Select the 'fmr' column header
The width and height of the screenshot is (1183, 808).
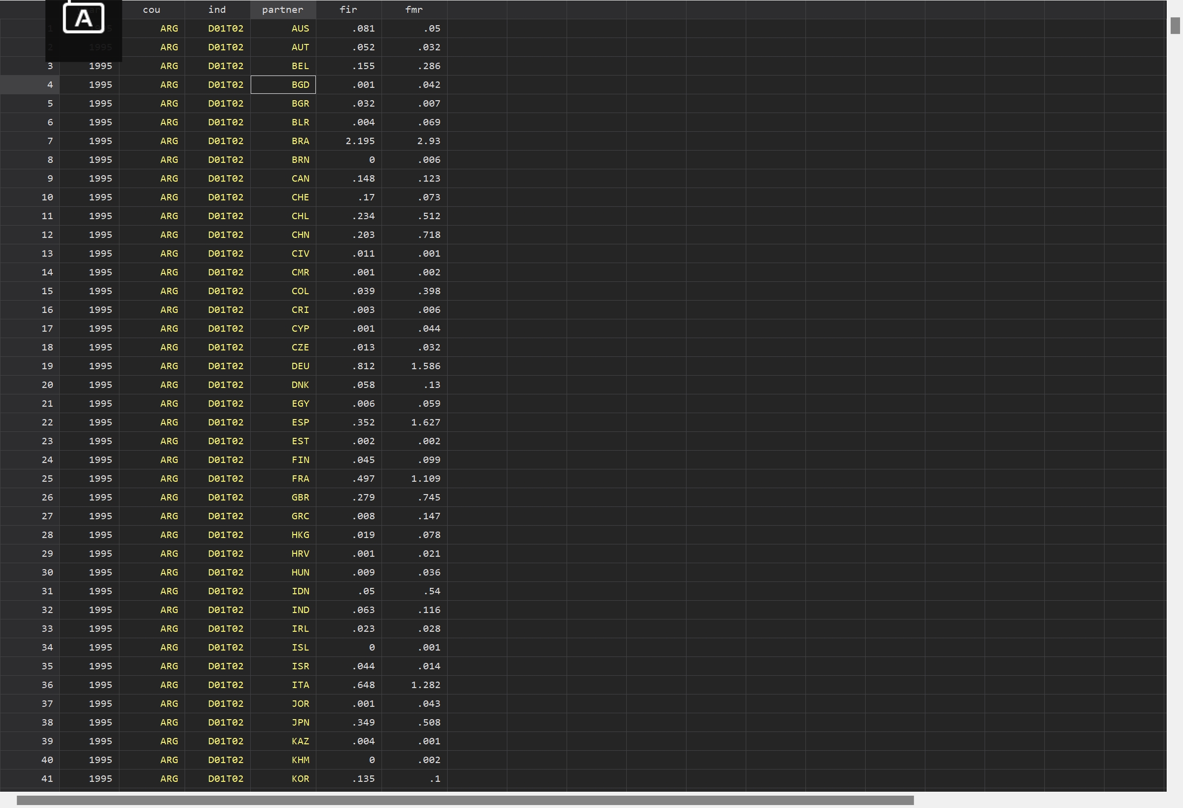point(414,10)
